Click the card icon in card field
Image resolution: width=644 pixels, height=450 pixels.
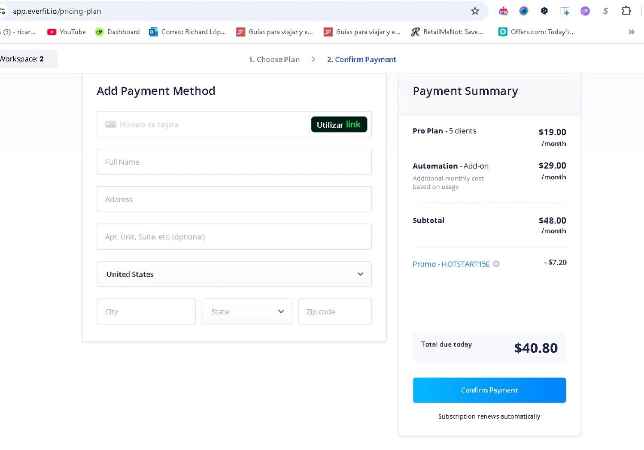pos(111,124)
